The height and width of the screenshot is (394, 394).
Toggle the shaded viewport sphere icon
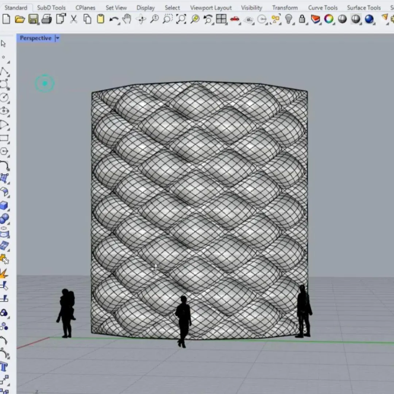342,19
